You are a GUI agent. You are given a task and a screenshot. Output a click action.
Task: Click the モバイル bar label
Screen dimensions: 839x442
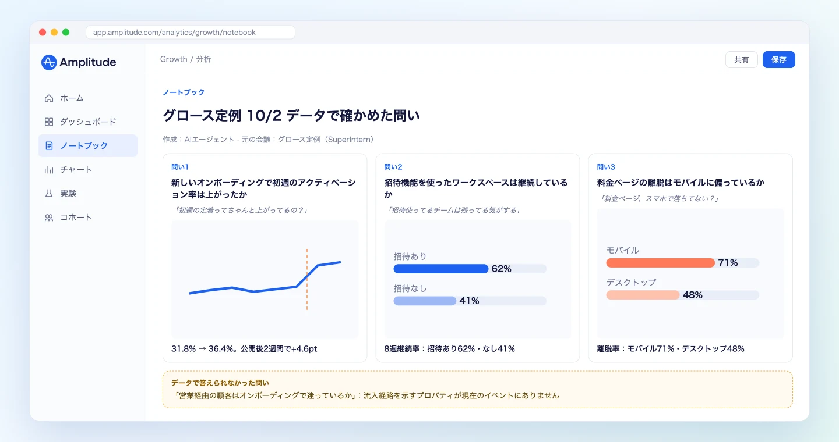point(623,250)
